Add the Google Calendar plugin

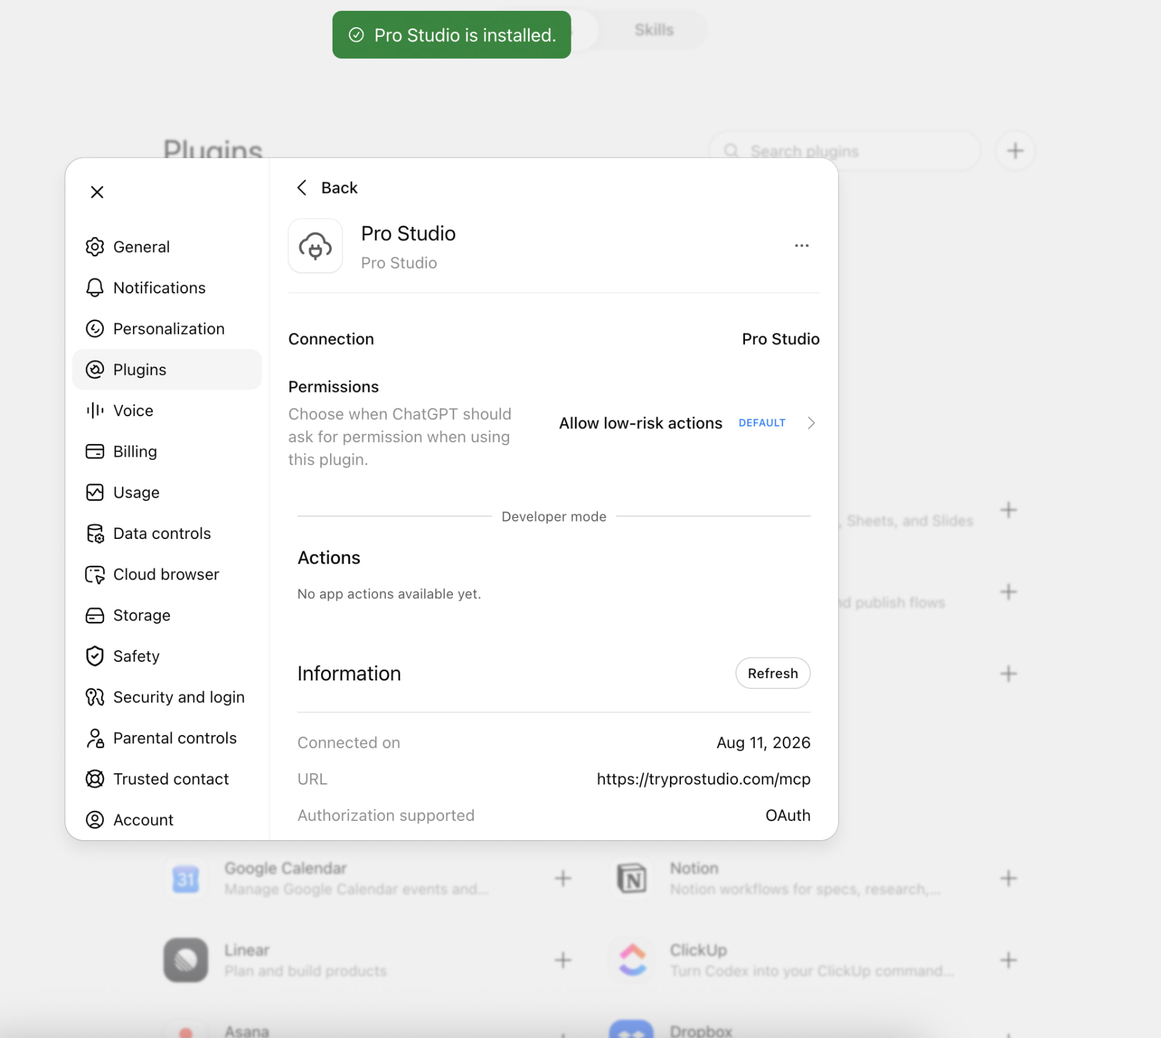pyautogui.click(x=563, y=878)
